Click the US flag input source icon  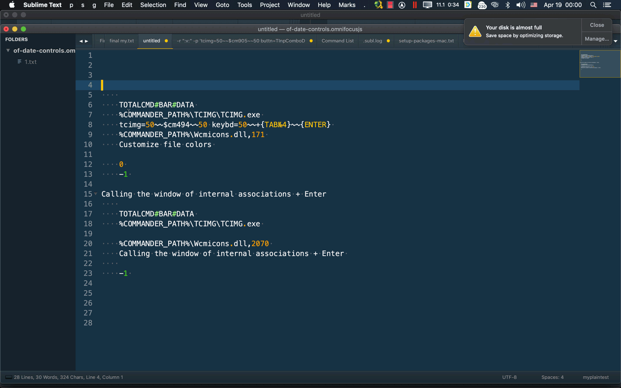(533, 5)
